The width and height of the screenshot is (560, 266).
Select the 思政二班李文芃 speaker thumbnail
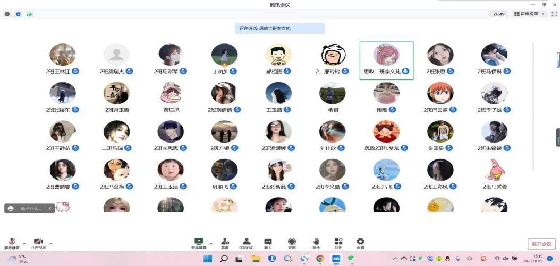[x=386, y=60]
